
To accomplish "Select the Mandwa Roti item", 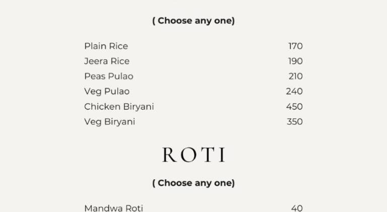I will point(114,208).
